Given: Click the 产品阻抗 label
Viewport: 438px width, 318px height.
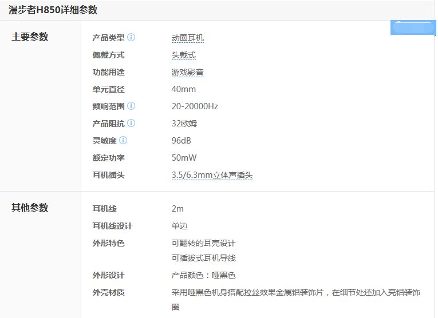Looking at the screenshot, I should tap(108, 124).
